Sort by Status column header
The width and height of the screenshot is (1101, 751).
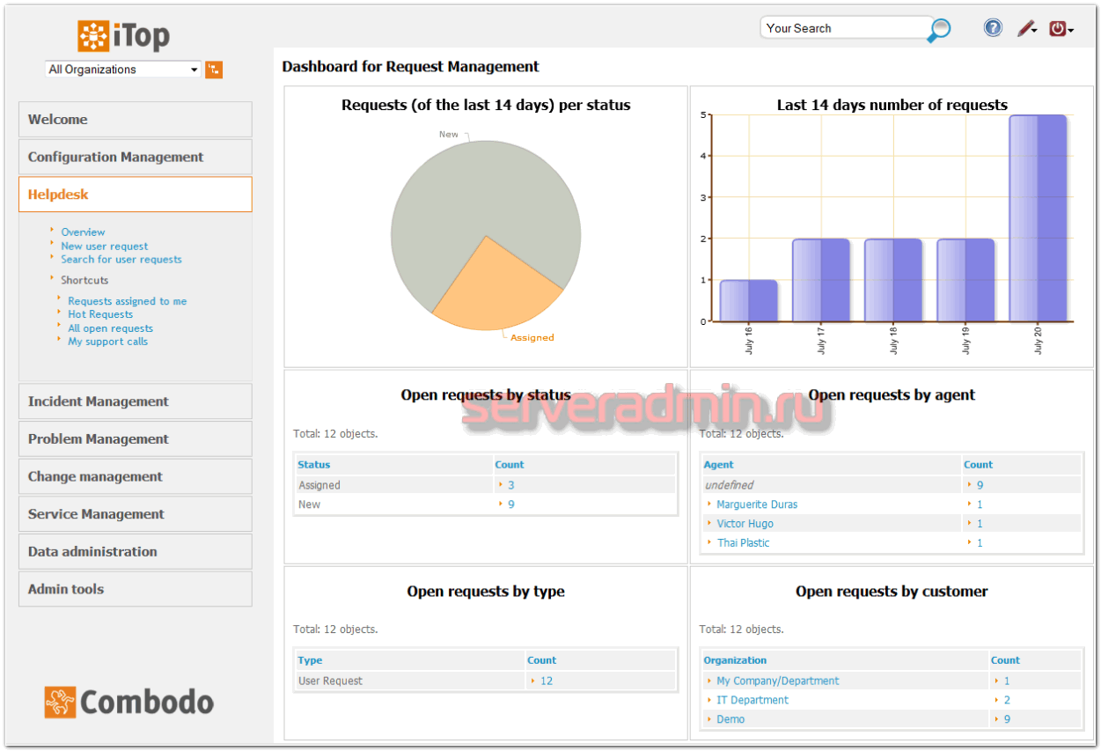point(314,465)
